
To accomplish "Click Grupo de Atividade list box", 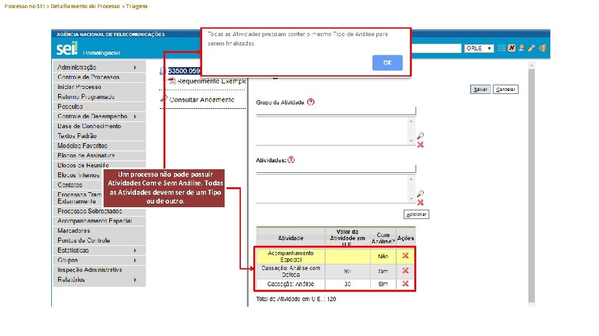I will tap(336, 131).
